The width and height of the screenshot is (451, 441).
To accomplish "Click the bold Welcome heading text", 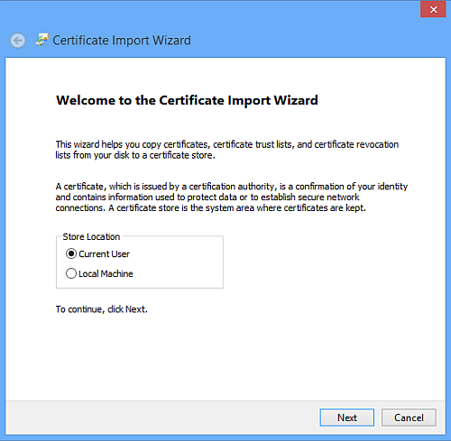I will click(x=187, y=100).
